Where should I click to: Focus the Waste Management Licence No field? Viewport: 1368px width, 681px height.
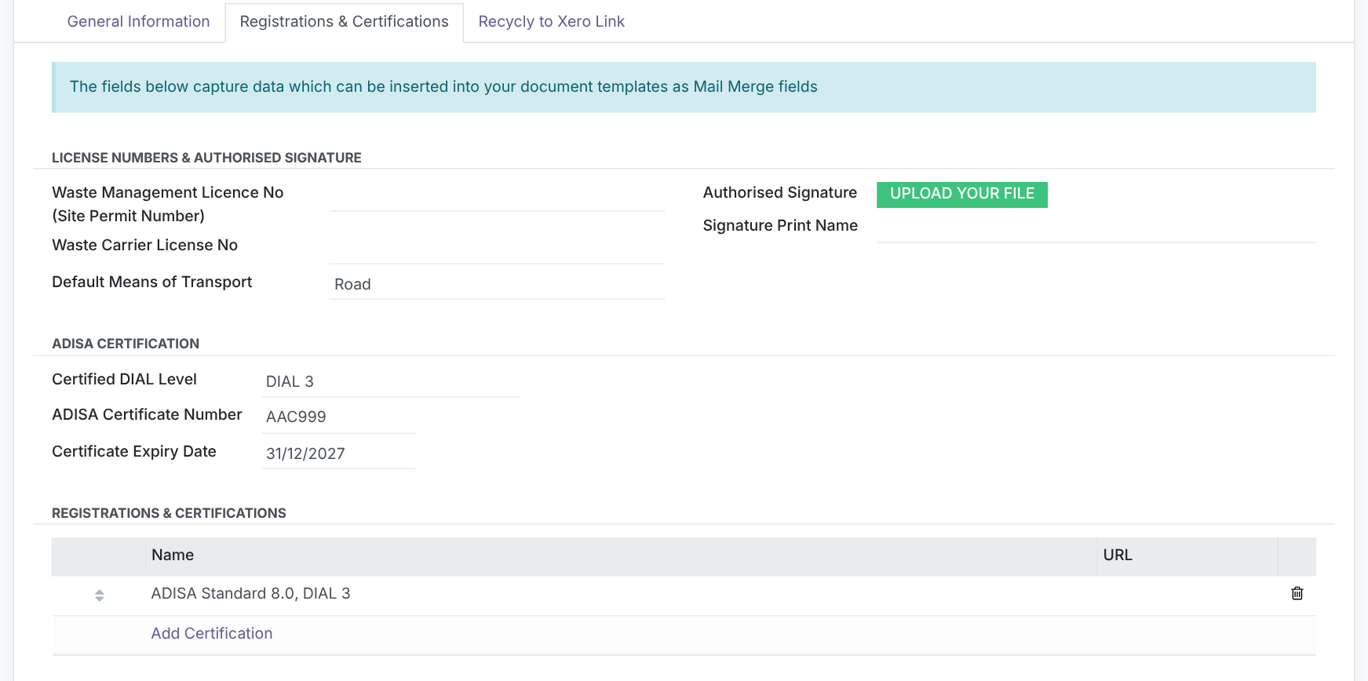click(497, 196)
